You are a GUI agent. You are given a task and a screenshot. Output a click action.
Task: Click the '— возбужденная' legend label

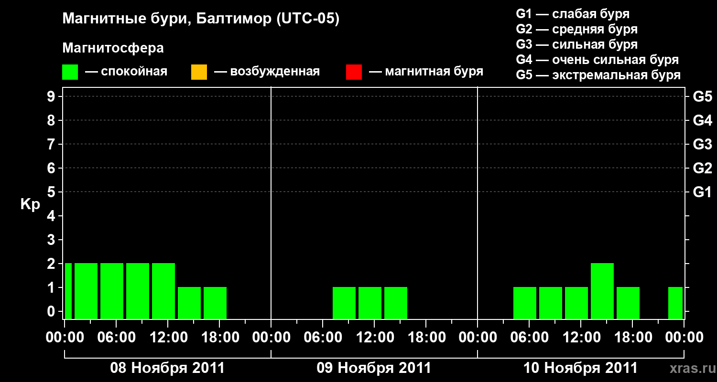[267, 72]
